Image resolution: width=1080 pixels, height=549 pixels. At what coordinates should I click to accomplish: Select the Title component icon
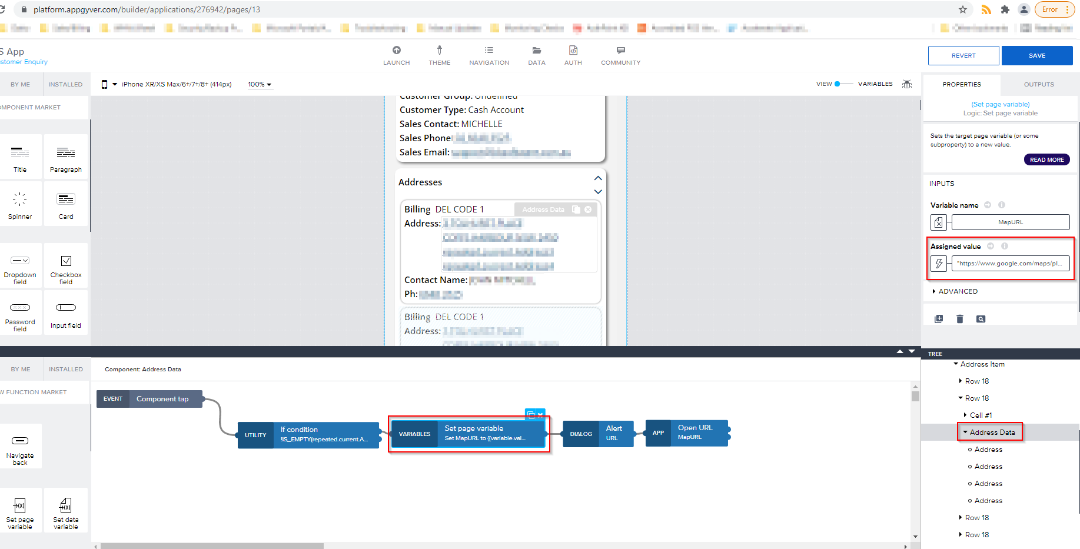point(20,152)
